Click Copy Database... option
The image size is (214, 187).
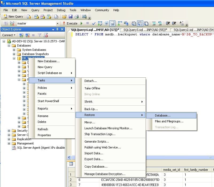tap(111, 167)
